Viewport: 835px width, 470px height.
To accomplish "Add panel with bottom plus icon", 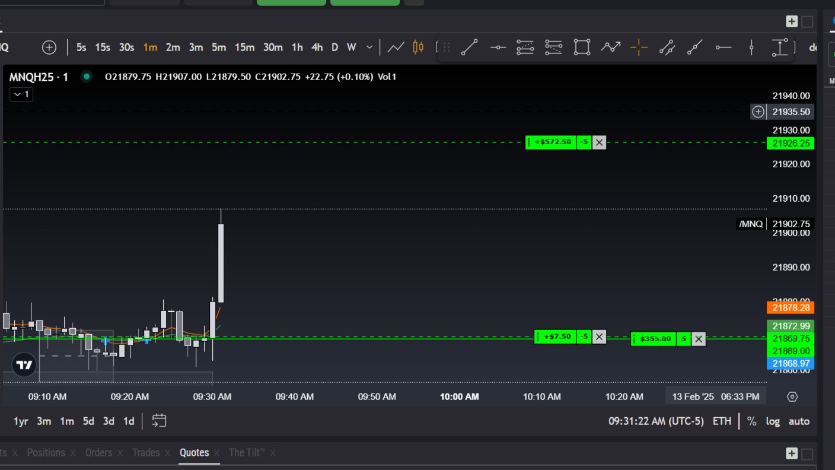I will pyautogui.click(x=792, y=453).
